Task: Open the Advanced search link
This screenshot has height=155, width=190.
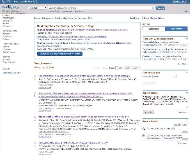Action: pos(79,11)
